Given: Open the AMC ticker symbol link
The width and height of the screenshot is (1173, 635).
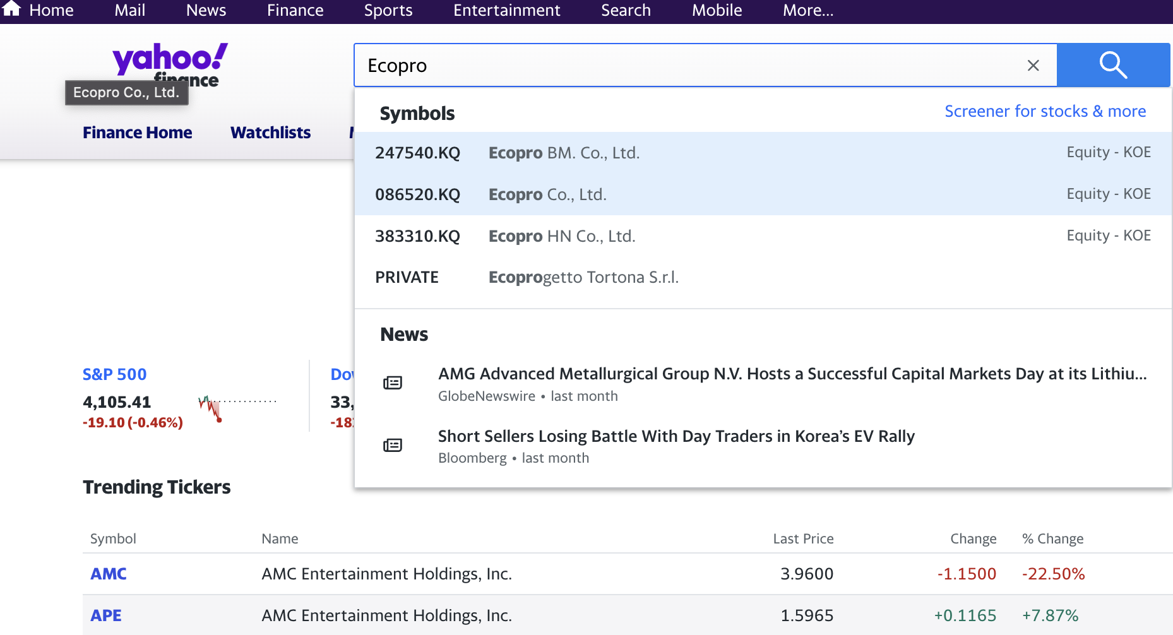Looking at the screenshot, I should [x=109, y=574].
